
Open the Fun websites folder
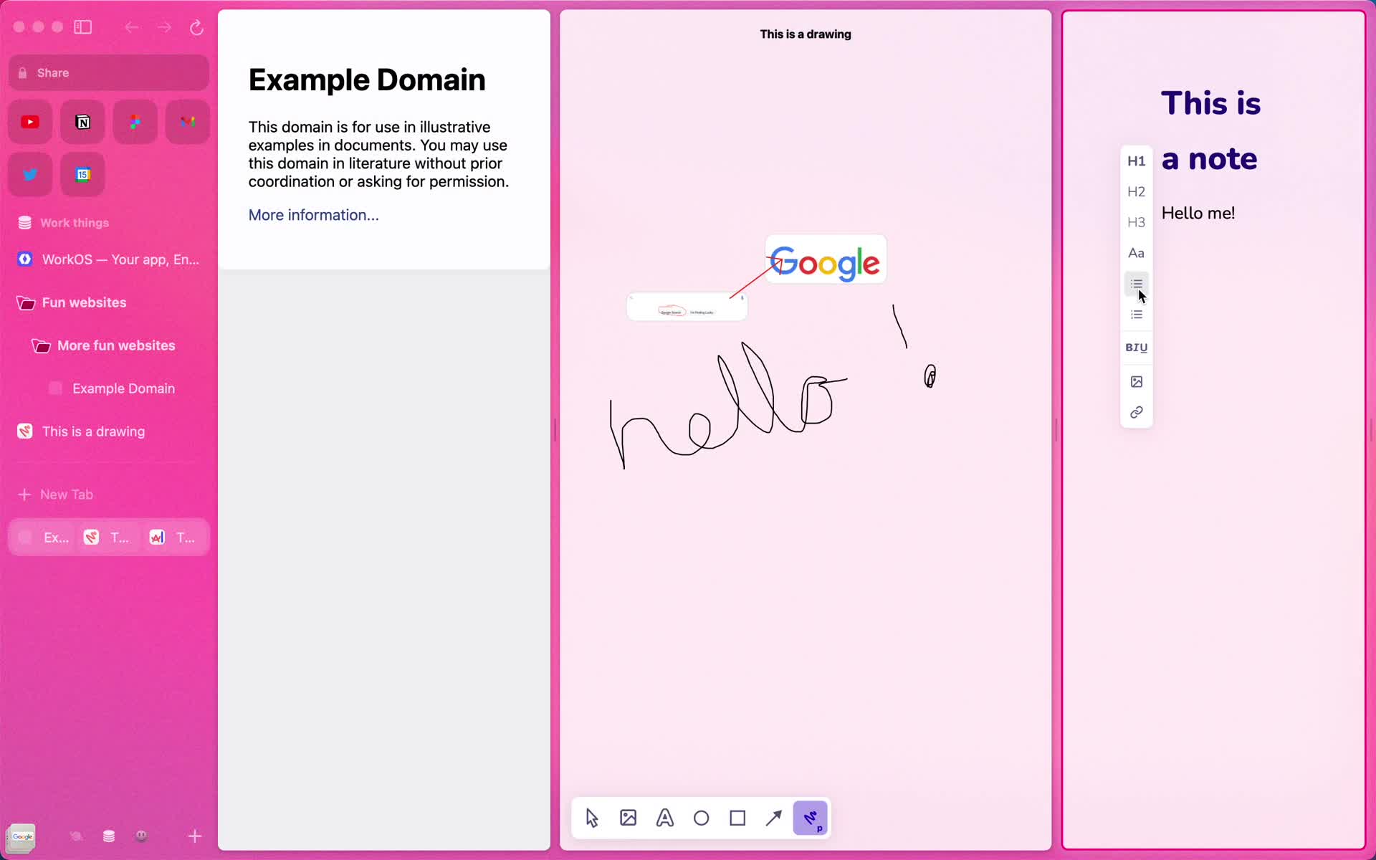click(x=83, y=302)
